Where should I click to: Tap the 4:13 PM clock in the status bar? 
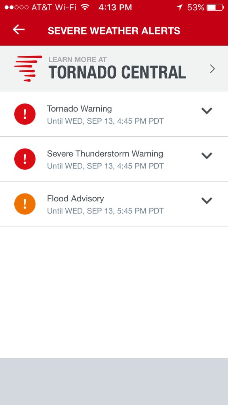click(115, 7)
